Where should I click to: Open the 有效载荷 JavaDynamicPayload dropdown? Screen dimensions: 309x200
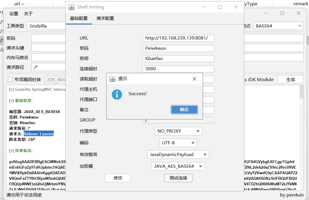coord(178,155)
